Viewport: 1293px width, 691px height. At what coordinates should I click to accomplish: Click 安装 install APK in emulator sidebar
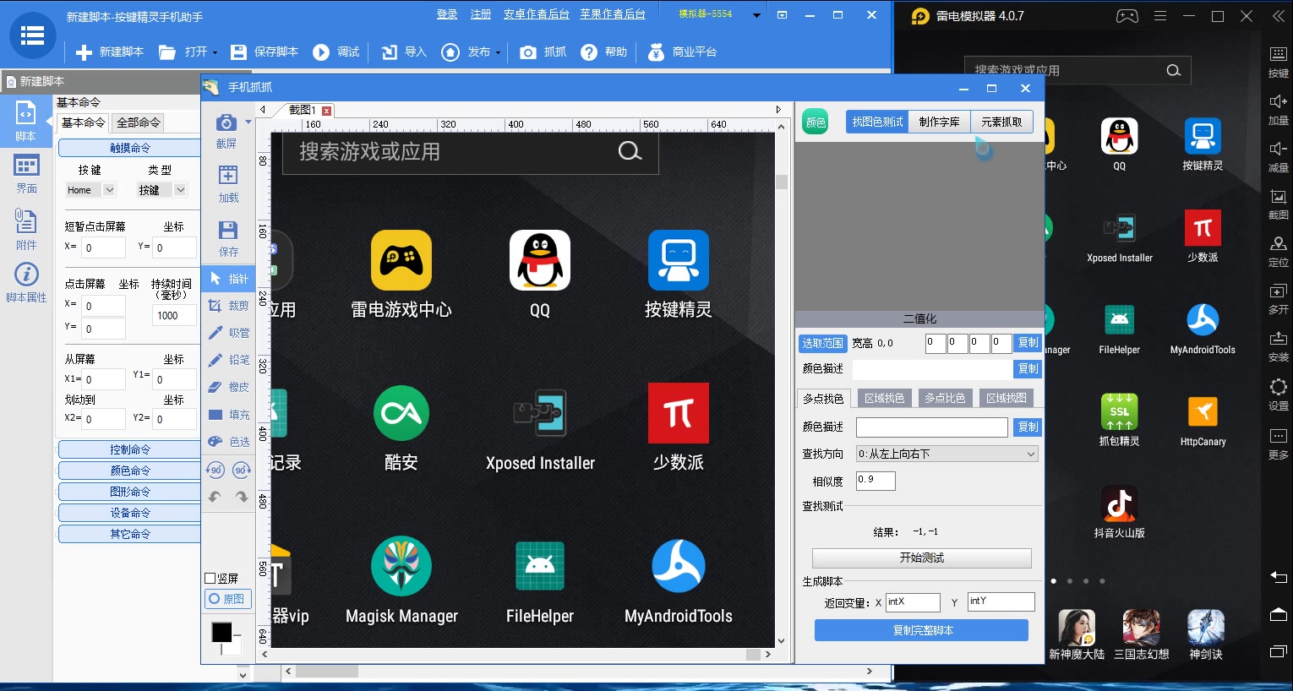click(x=1278, y=346)
